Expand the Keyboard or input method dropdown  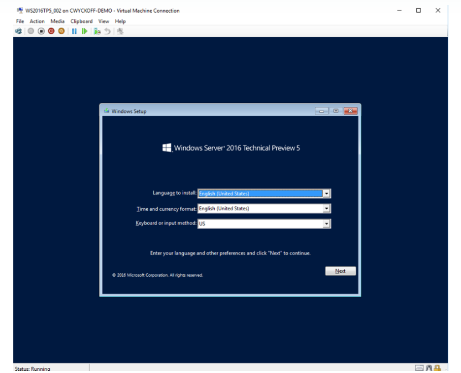[327, 224]
